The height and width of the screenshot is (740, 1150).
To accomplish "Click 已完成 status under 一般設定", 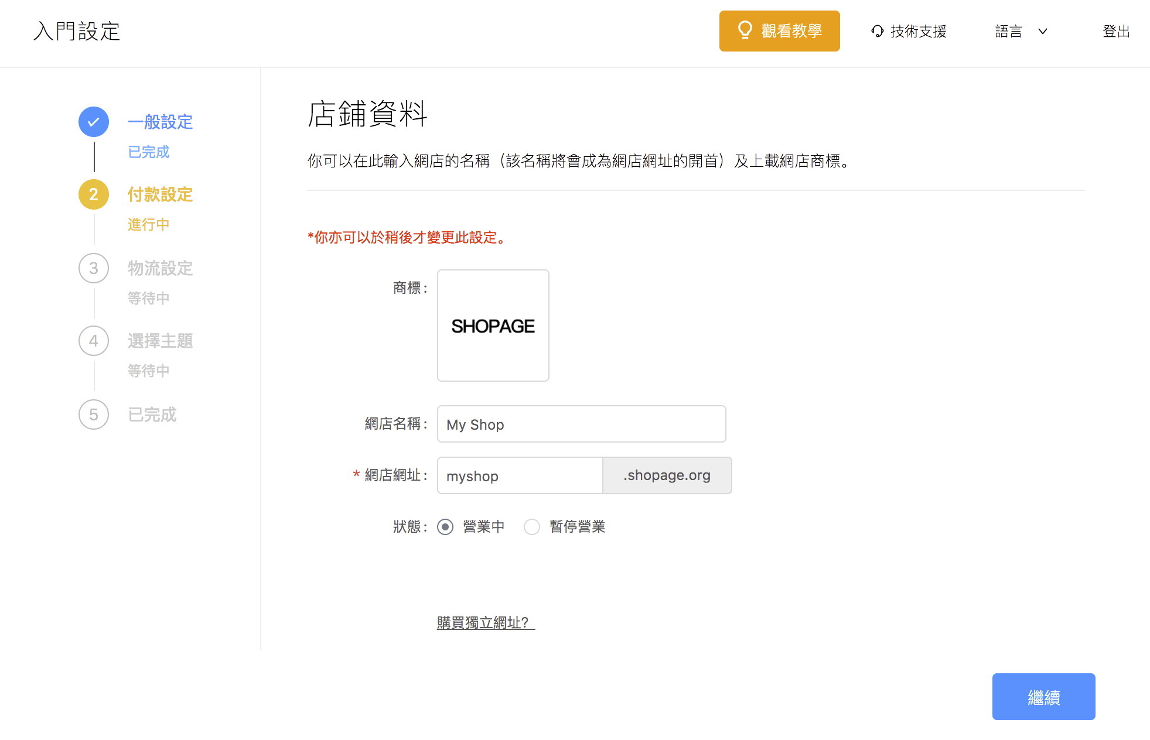I will tap(149, 152).
